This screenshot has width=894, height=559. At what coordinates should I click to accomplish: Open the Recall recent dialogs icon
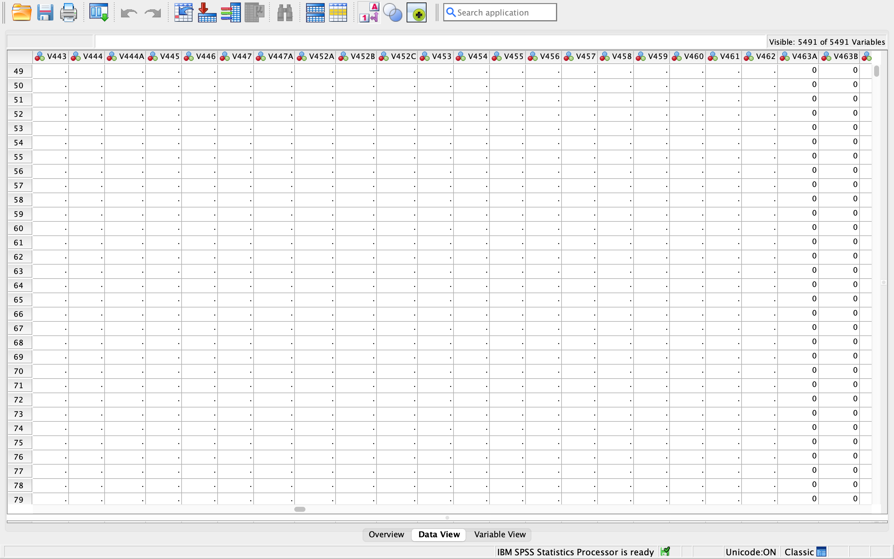coord(99,12)
